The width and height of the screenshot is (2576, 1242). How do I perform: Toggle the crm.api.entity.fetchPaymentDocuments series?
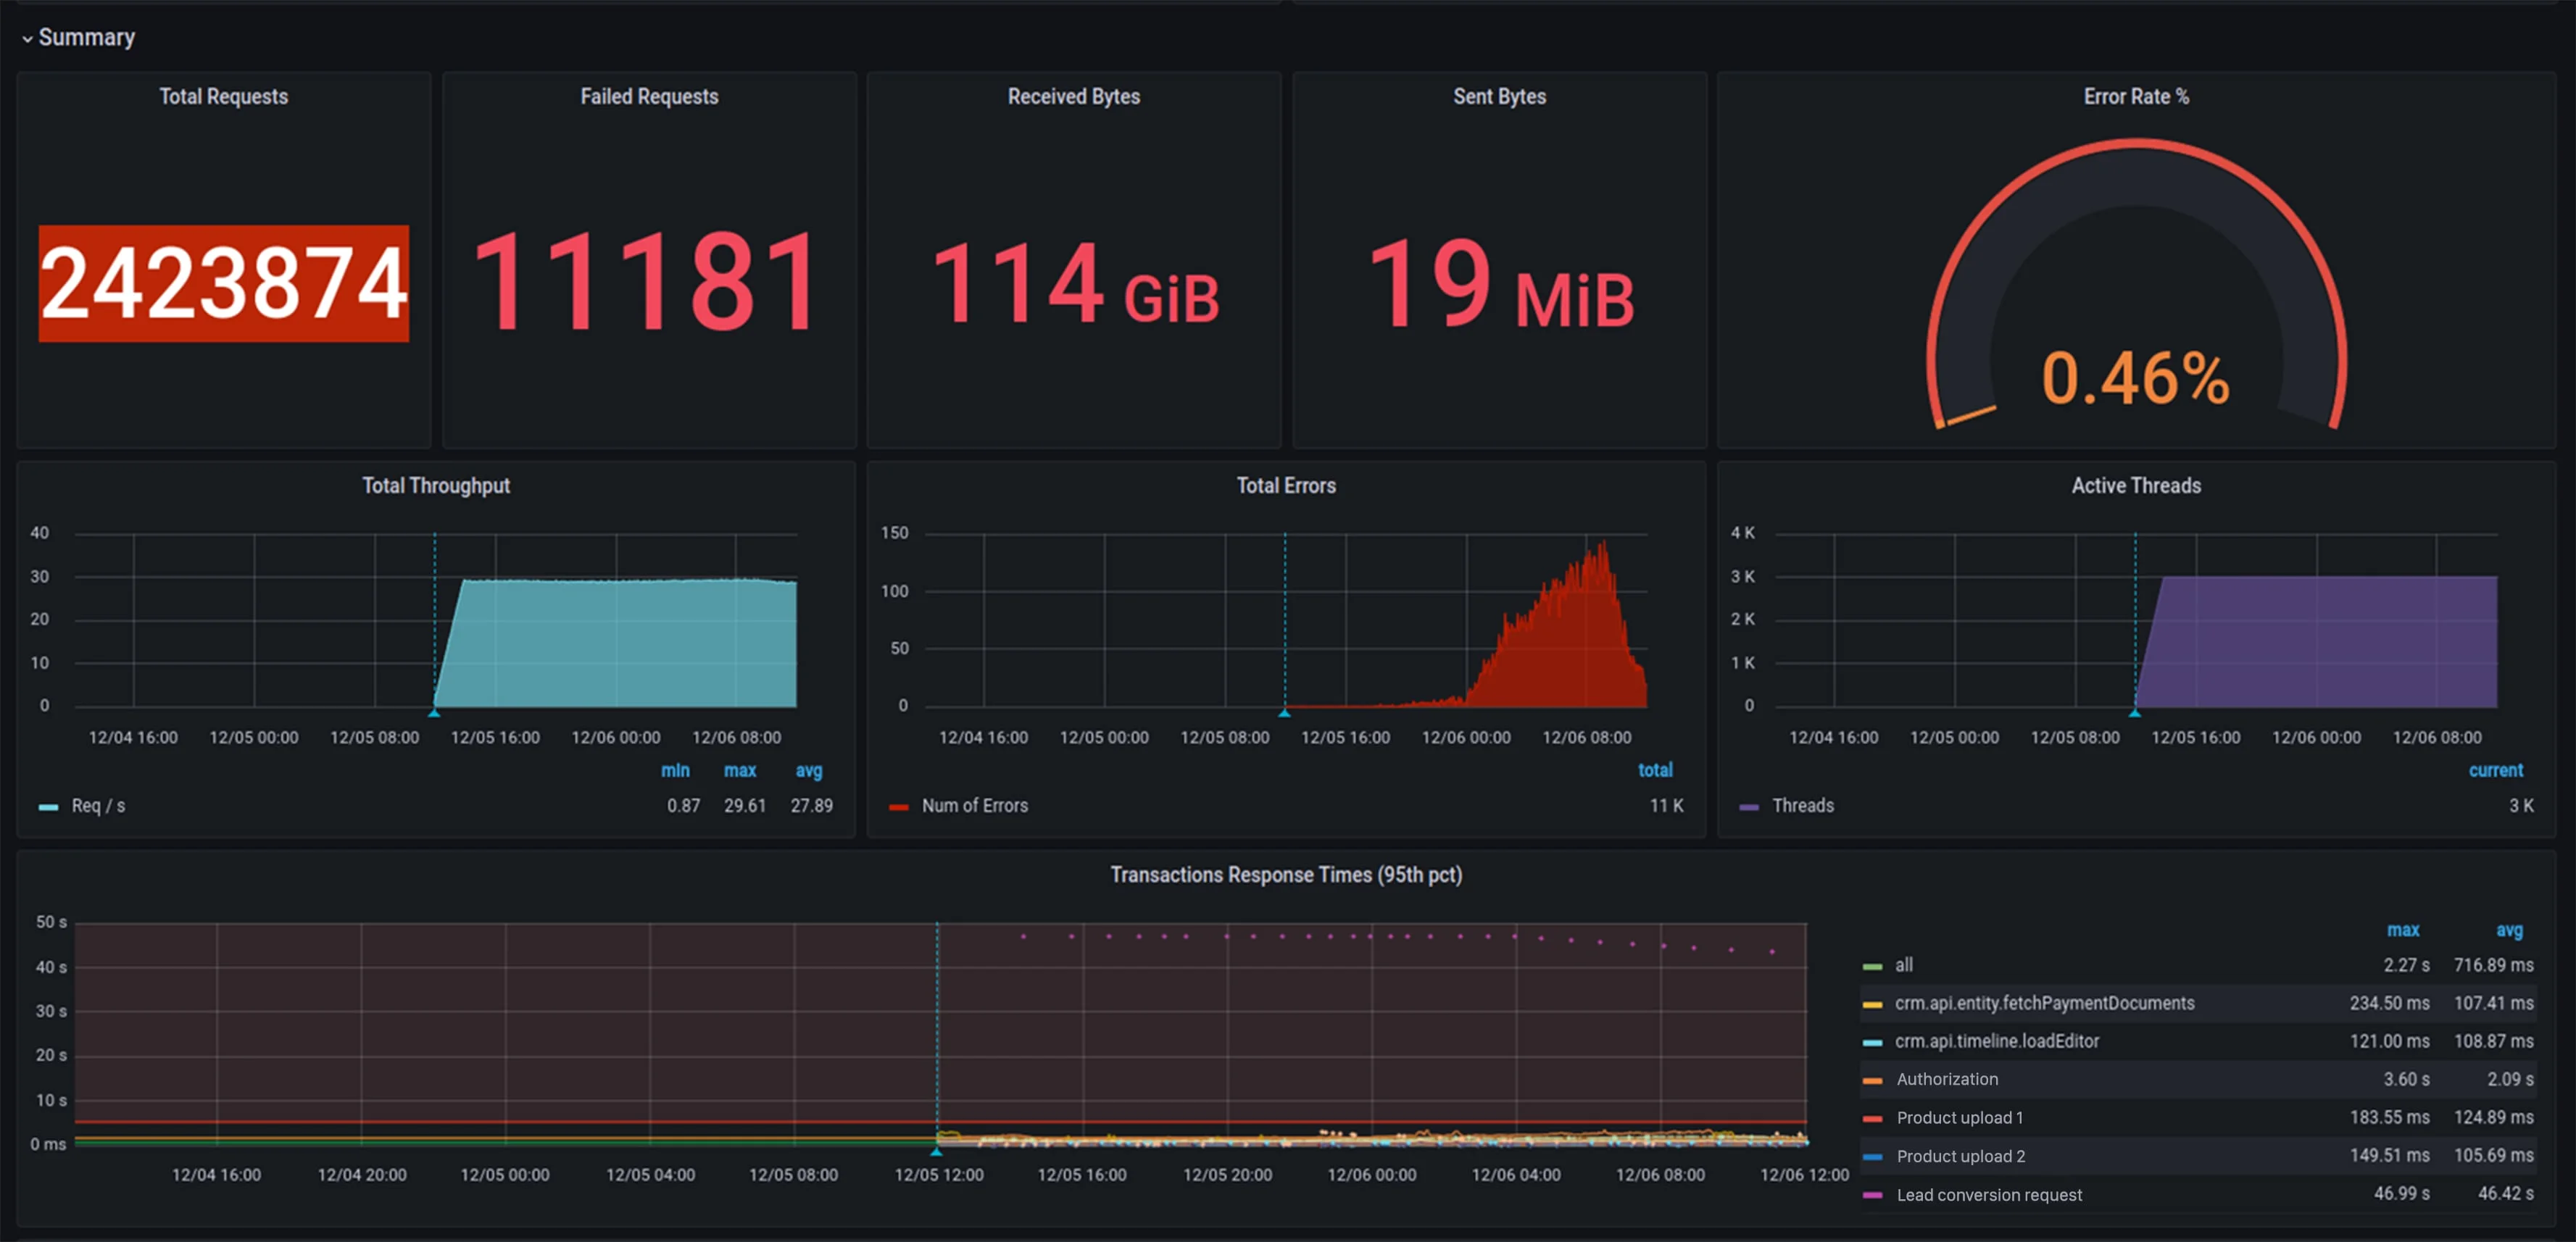(x=2043, y=1003)
